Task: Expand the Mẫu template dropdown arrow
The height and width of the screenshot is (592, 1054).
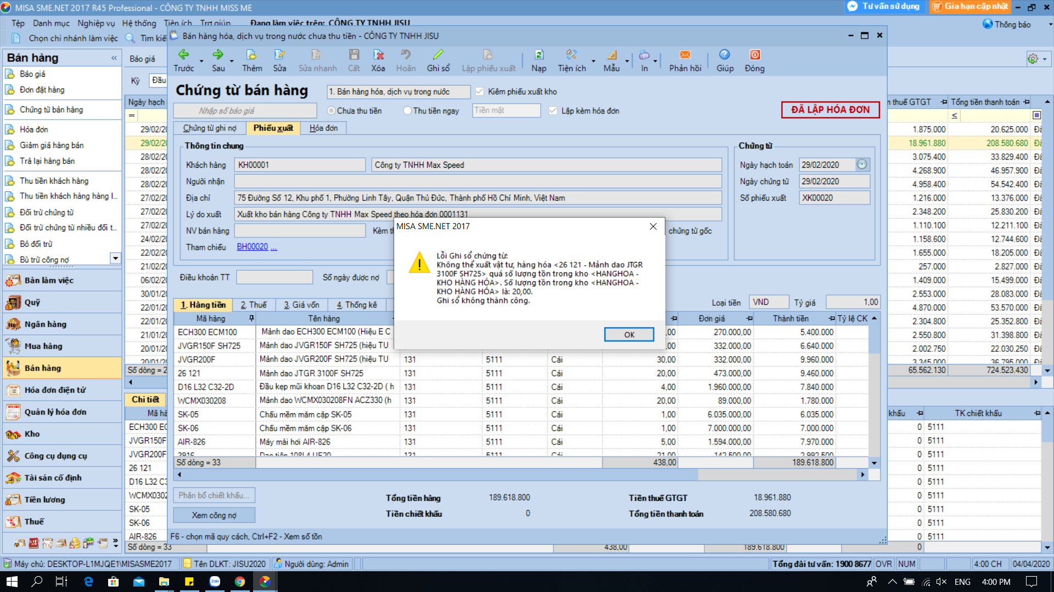Action: [x=627, y=61]
